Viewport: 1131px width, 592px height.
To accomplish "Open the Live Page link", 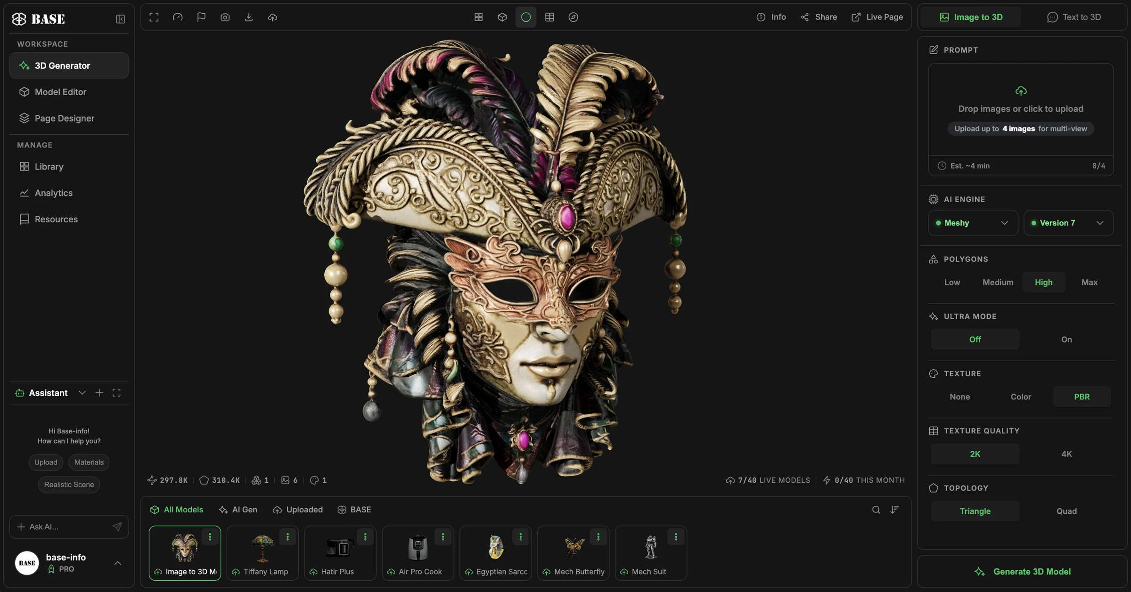I will pos(877,17).
